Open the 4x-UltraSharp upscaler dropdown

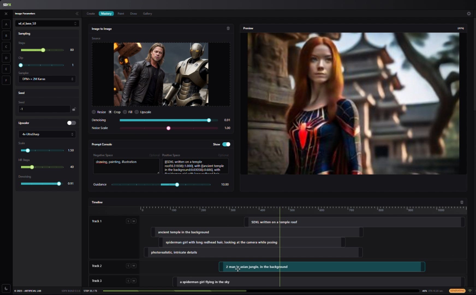point(47,134)
